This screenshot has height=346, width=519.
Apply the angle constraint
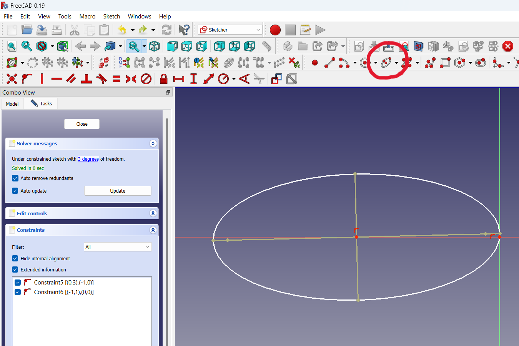244,79
